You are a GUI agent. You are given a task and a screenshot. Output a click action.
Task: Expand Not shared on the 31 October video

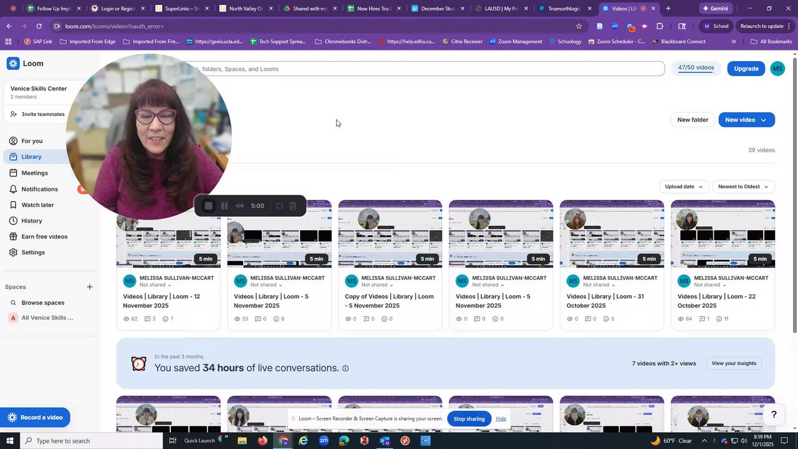point(599,285)
